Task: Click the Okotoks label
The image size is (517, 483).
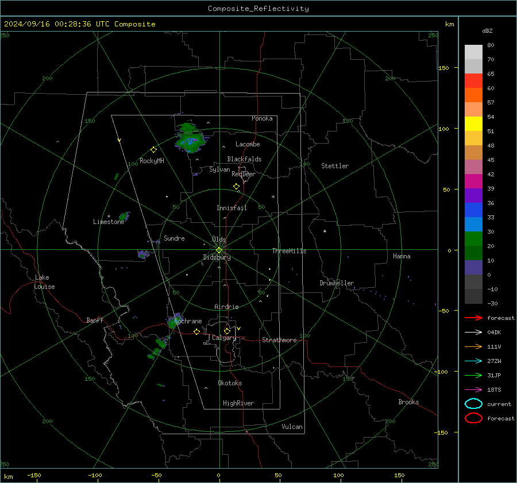Action: (230, 383)
